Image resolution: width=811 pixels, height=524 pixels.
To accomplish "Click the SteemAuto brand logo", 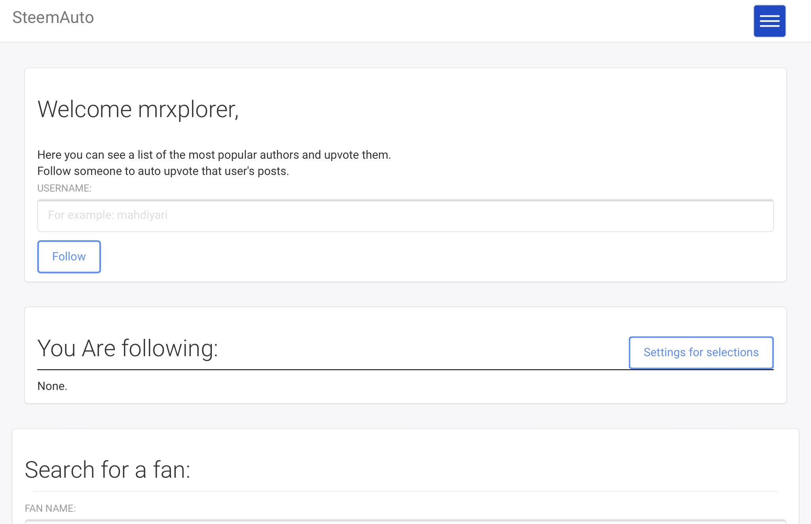I will (53, 18).
